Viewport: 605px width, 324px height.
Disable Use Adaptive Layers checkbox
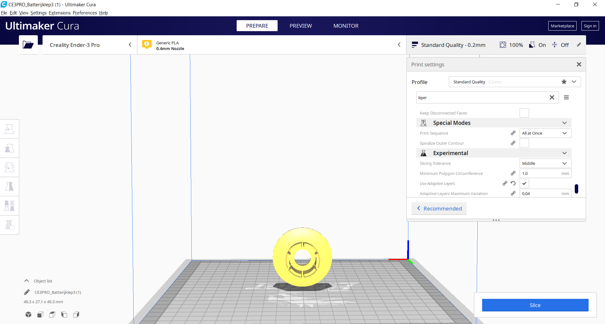[x=524, y=183]
